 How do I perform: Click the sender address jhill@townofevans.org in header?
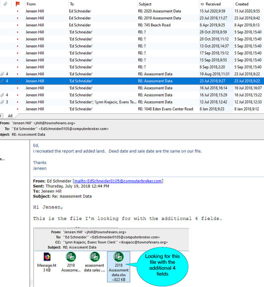pyautogui.click(x=54, y=123)
